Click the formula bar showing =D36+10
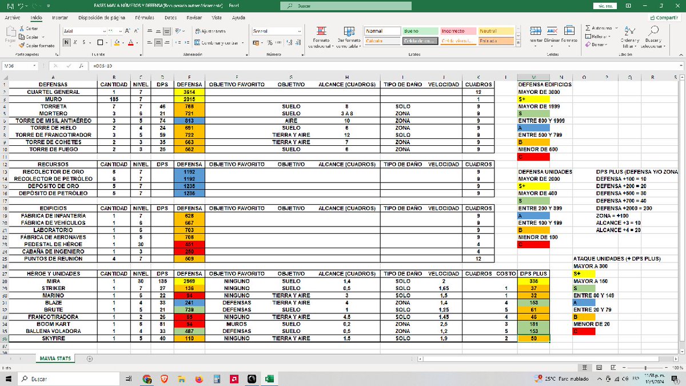Viewport: 686px width, 386px height. 383,66
